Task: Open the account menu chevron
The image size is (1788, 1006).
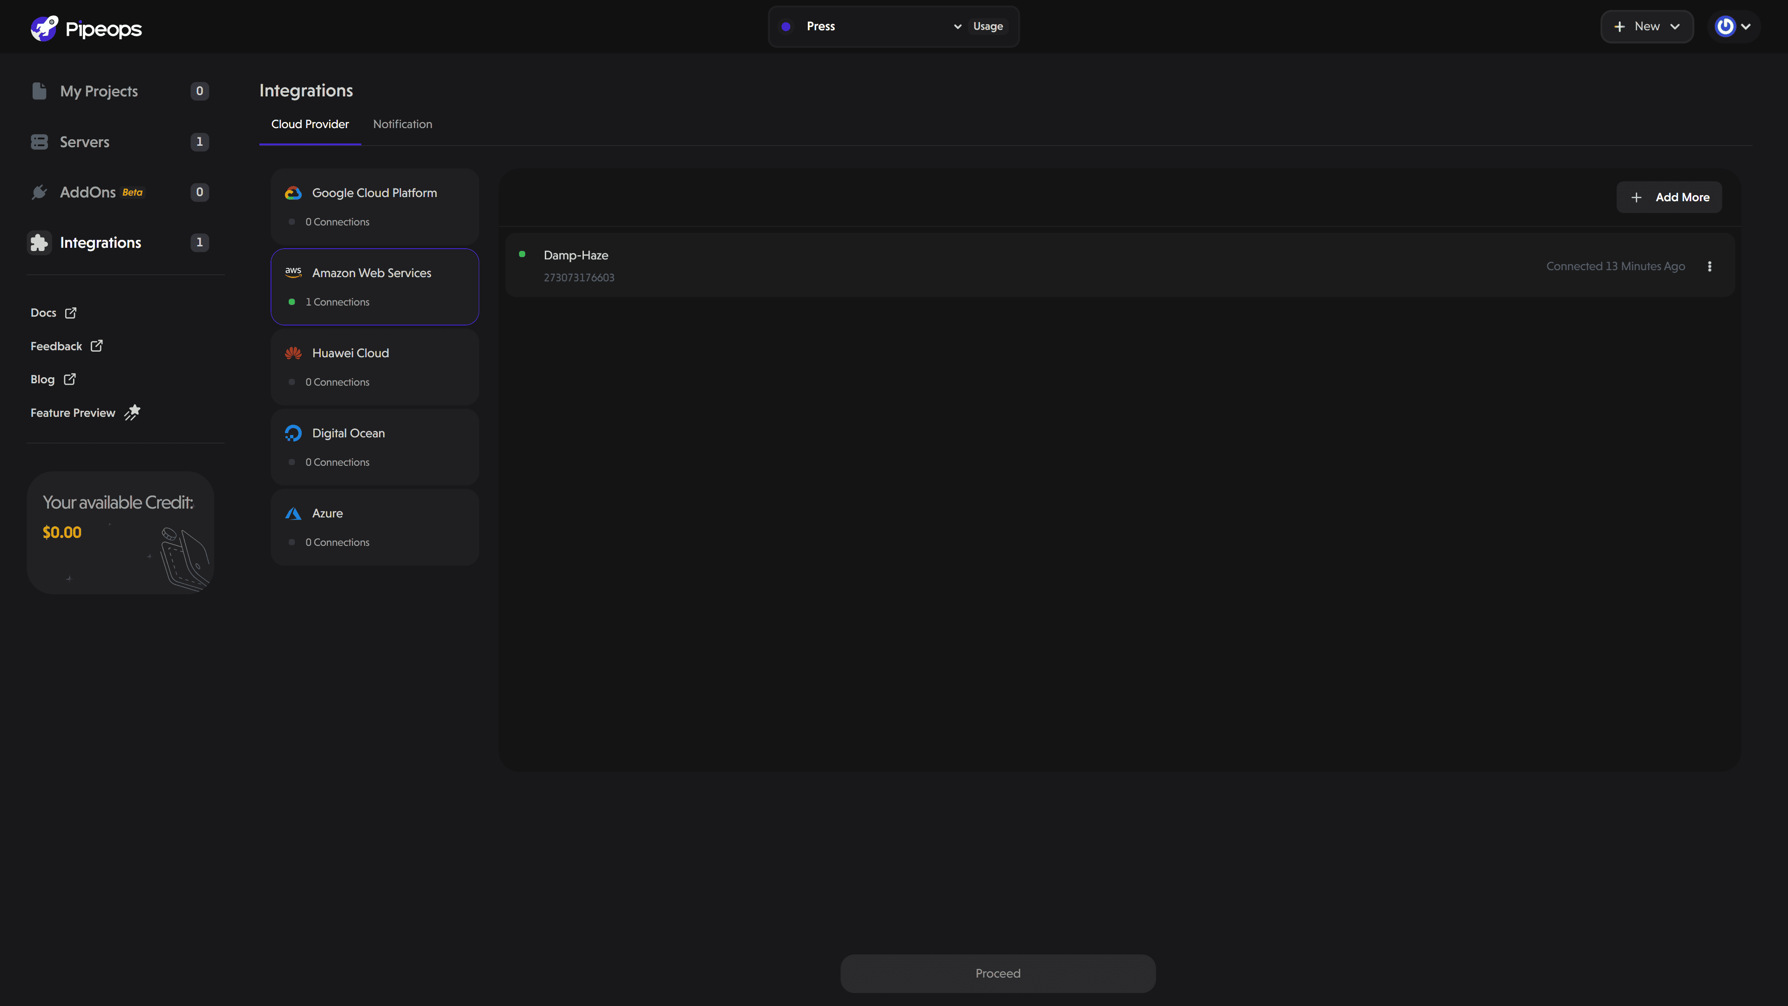Action: (x=1746, y=27)
